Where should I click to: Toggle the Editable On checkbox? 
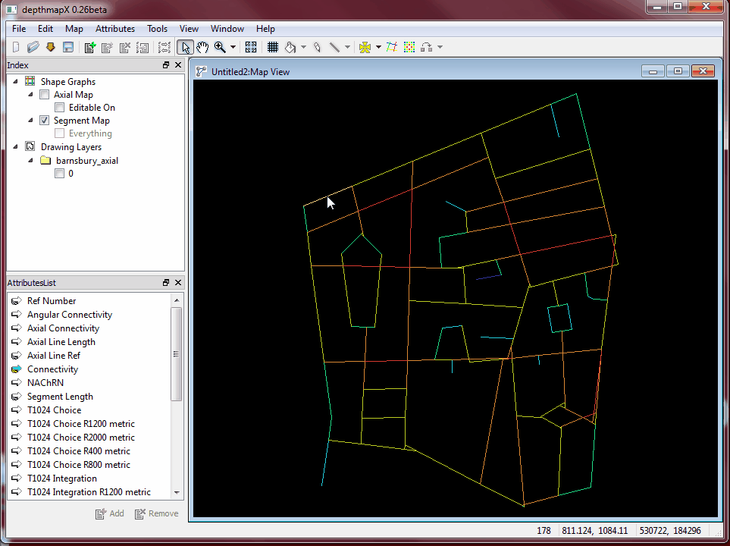click(60, 108)
